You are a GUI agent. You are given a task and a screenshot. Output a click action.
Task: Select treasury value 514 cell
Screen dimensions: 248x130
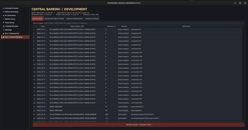click(x=107, y=118)
